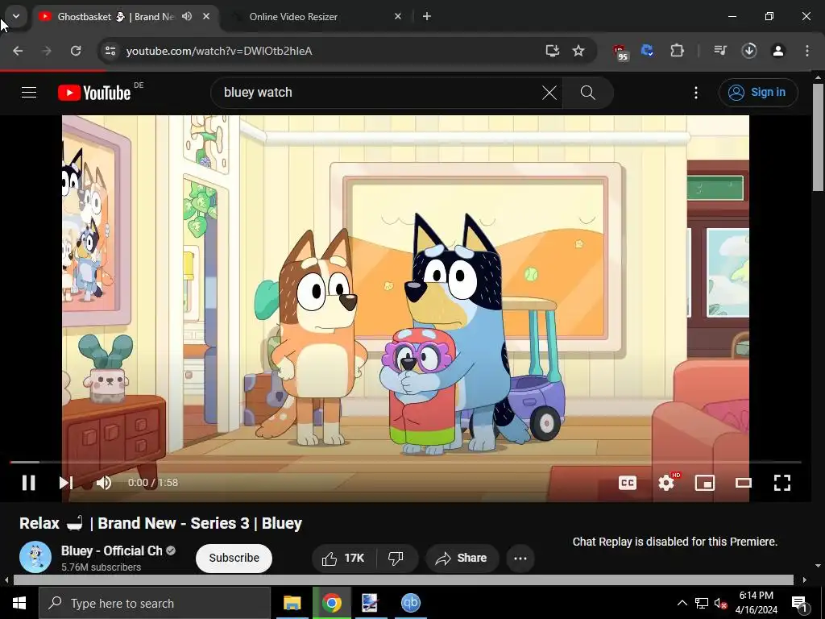Open Chrome downloads icon
This screenshot has height=619, width=825.
[749, 51]
